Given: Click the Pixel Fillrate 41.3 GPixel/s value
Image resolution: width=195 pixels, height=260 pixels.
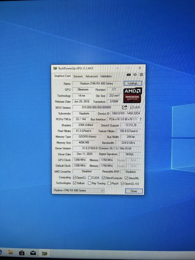Looking at the screenshot, I should tap(84, 131).
